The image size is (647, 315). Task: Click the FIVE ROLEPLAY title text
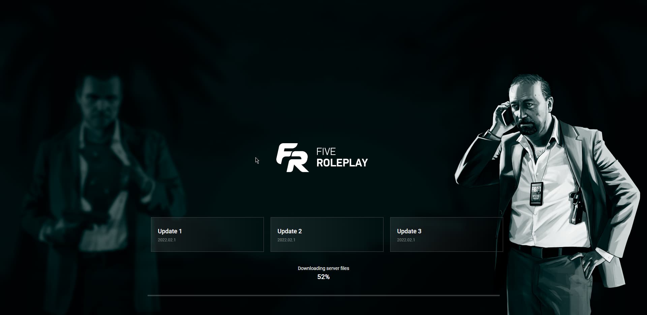click(342, 158)
